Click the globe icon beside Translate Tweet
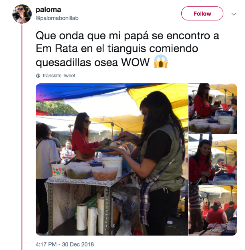 point(38,76)
